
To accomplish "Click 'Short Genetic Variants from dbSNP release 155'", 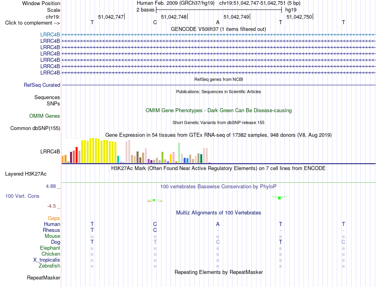I will coord(218,122).
